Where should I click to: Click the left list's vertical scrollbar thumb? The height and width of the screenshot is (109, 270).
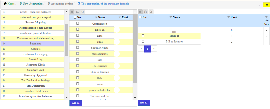pyautogui.click(x=66, y=40)
